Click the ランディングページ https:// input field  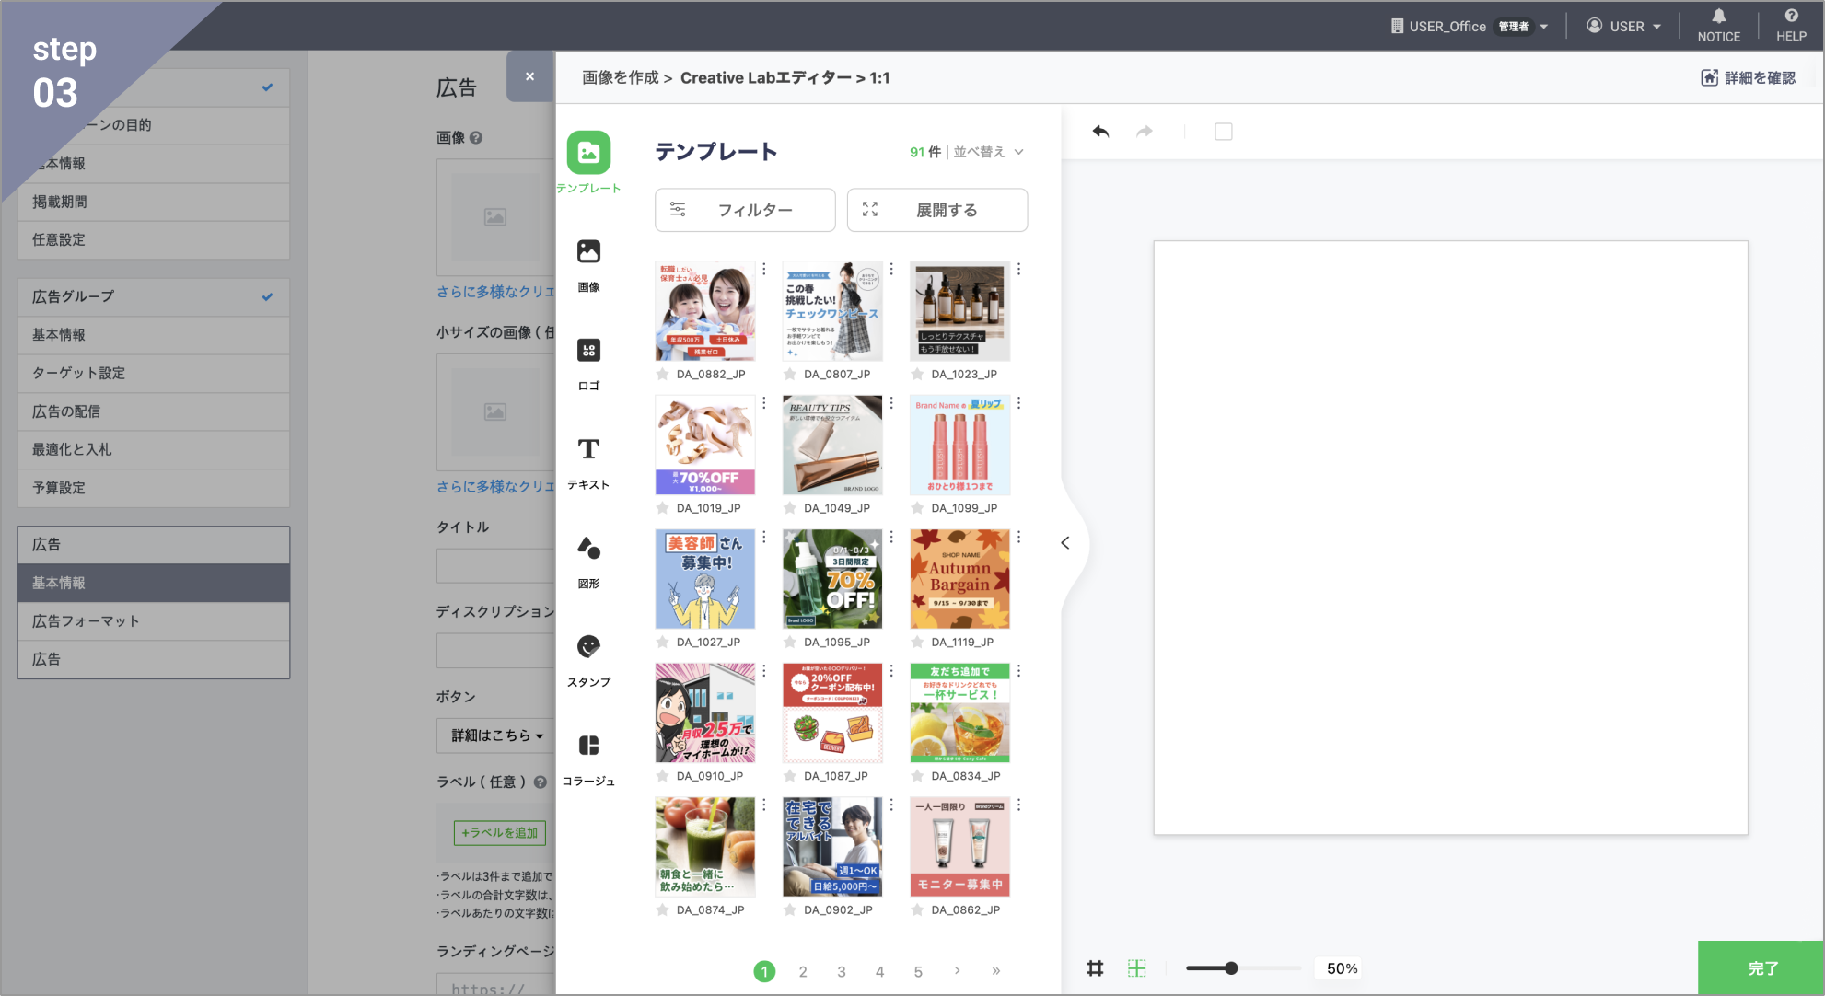click(496, 984)
